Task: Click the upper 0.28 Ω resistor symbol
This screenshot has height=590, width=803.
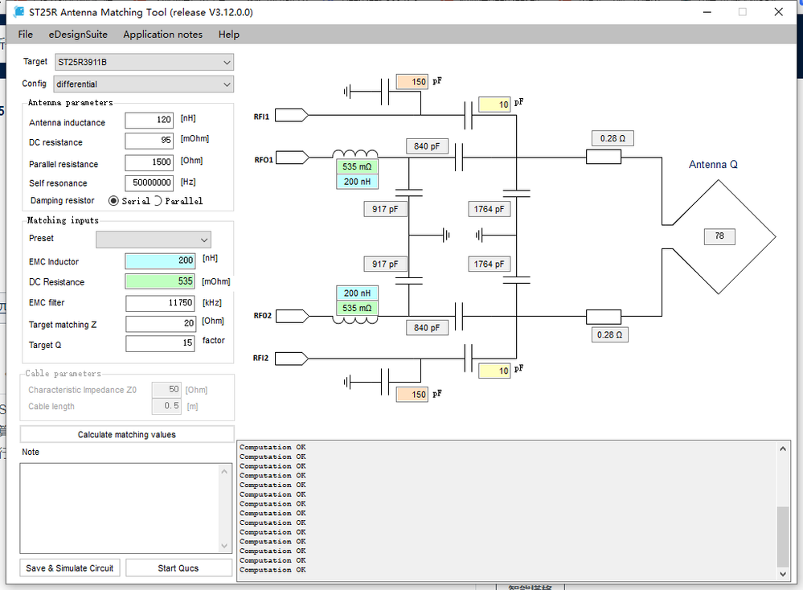Action: [603, 156]
